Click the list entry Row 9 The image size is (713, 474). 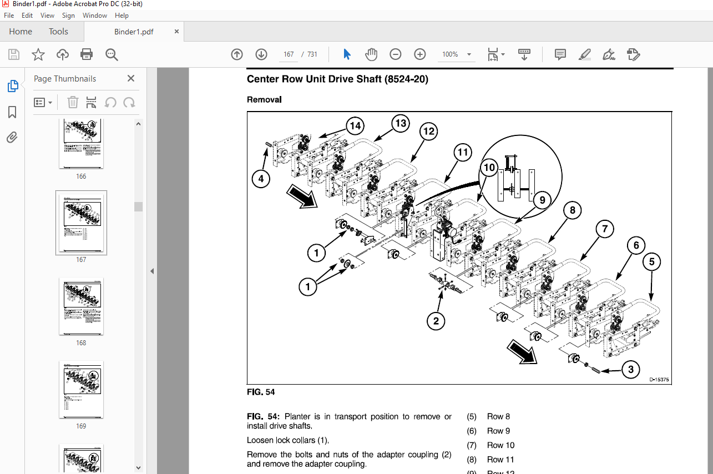click(x=498, y=431)
